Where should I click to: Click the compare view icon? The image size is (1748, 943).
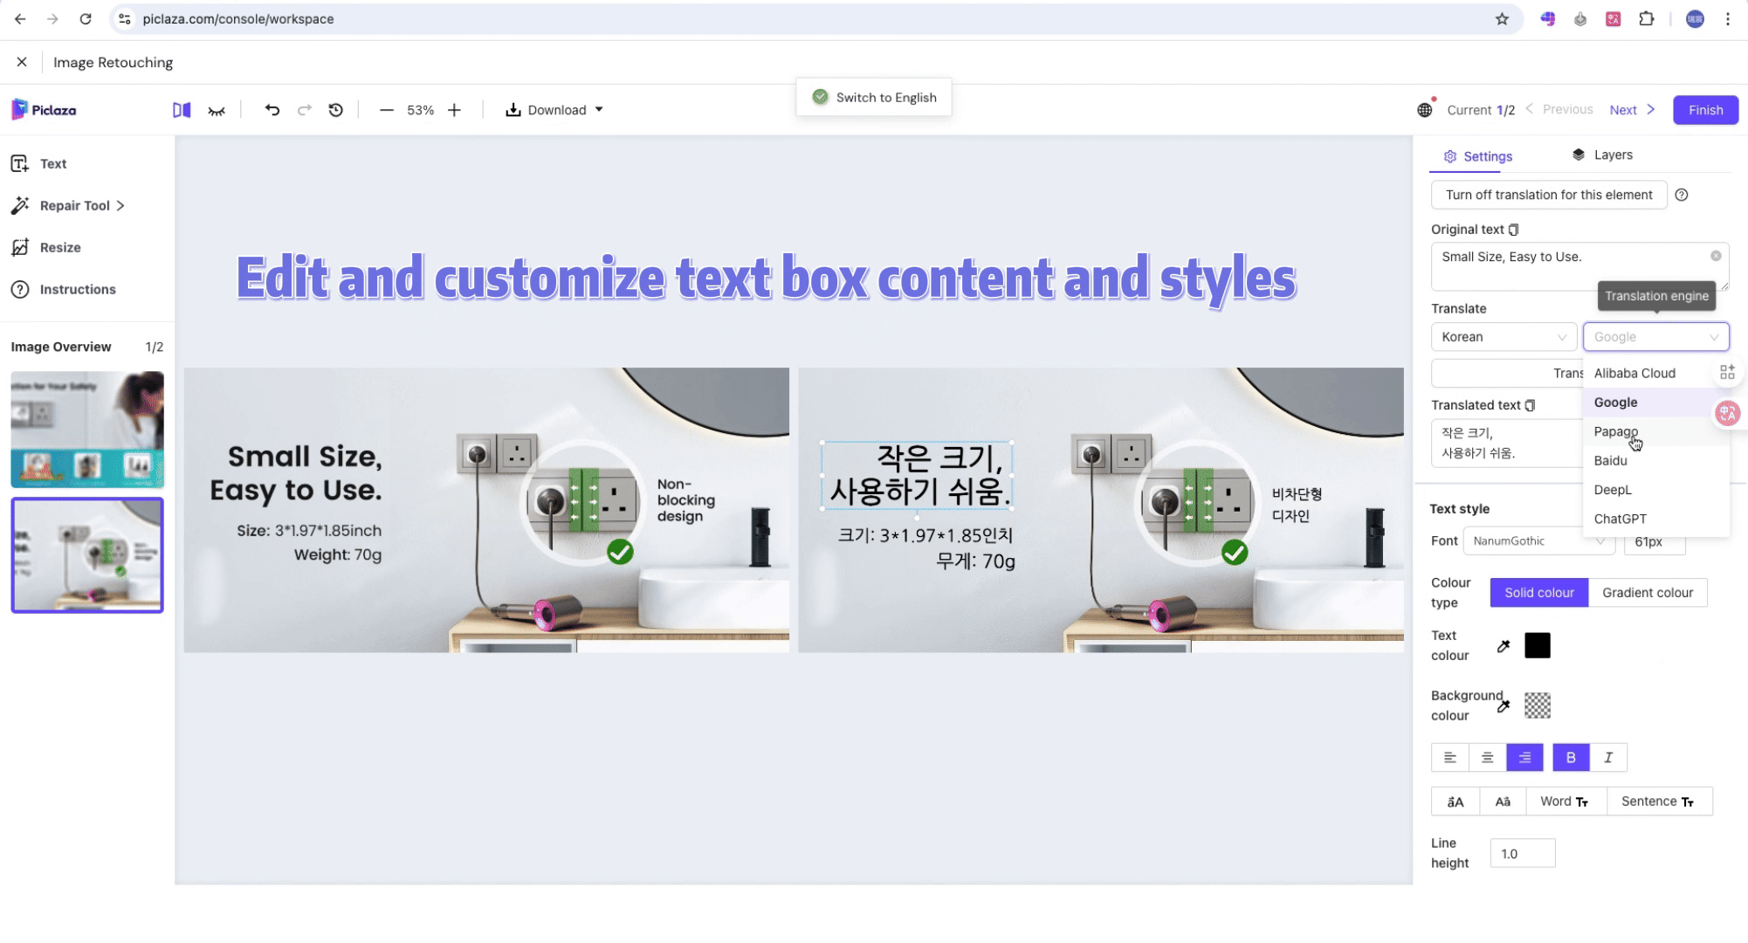point(182,110)
